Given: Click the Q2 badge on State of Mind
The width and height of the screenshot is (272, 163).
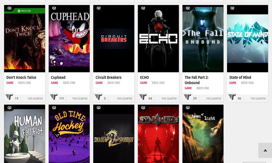Looking at the screenshot, I should pos(232,8).
